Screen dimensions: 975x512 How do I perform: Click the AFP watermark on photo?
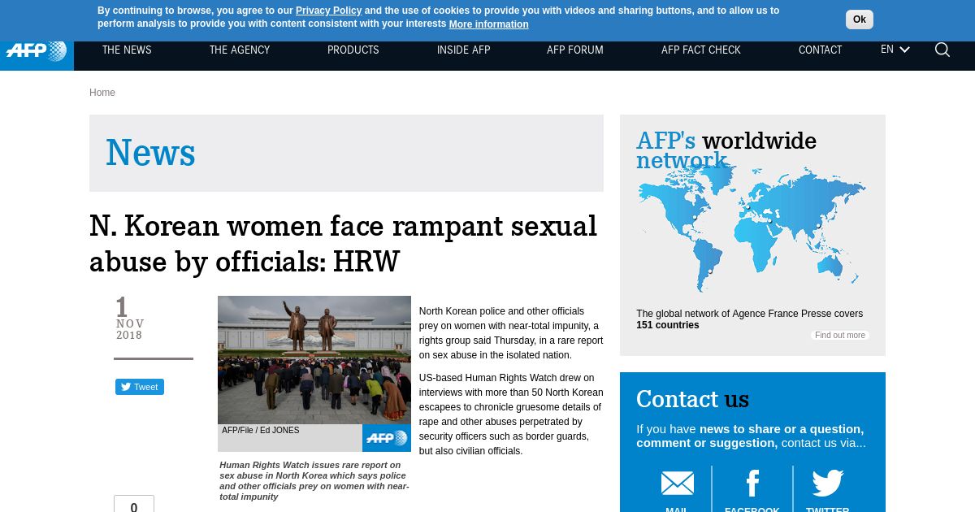click(387, 438)
